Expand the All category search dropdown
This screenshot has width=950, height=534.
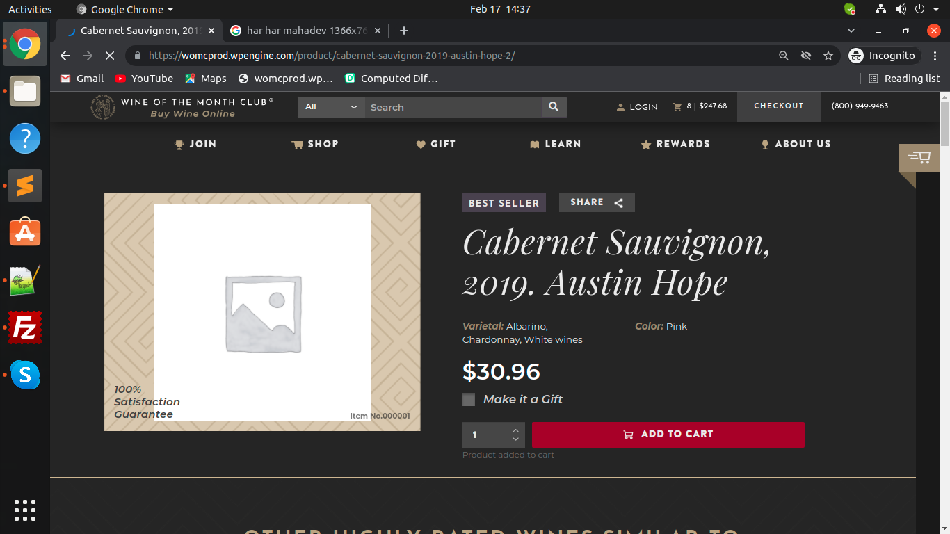[x=331, y=107]
